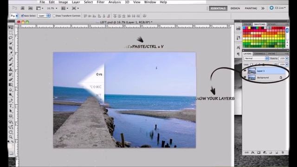Select the Crop tool
This screenshot has width=297, height=167.
(x=11, y=48)
